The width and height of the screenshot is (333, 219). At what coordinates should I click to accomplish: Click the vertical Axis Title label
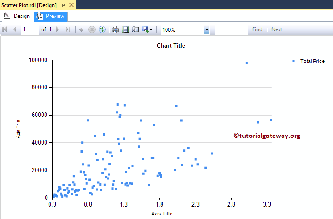18,129
